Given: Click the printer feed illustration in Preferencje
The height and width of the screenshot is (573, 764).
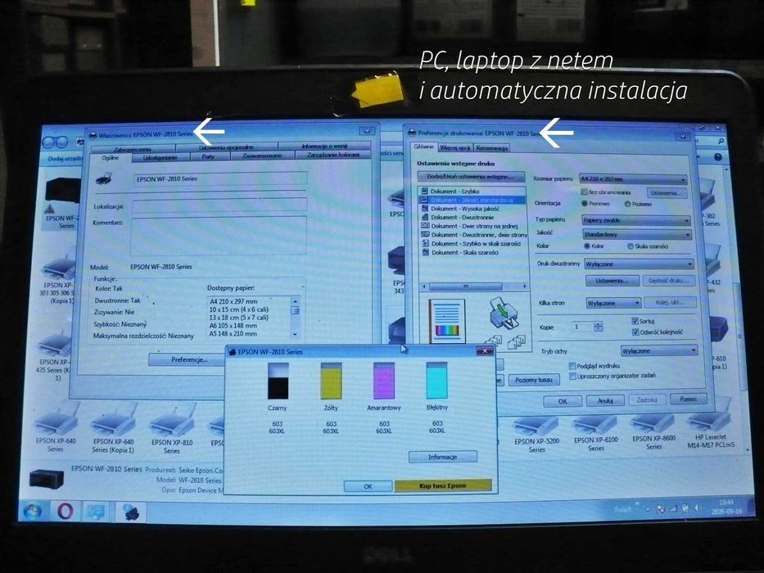Looking at the screenshot, I should [x=504, y=314].
